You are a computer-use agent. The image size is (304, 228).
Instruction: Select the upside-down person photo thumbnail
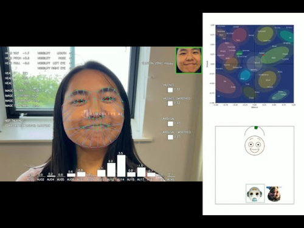[274, 194]
